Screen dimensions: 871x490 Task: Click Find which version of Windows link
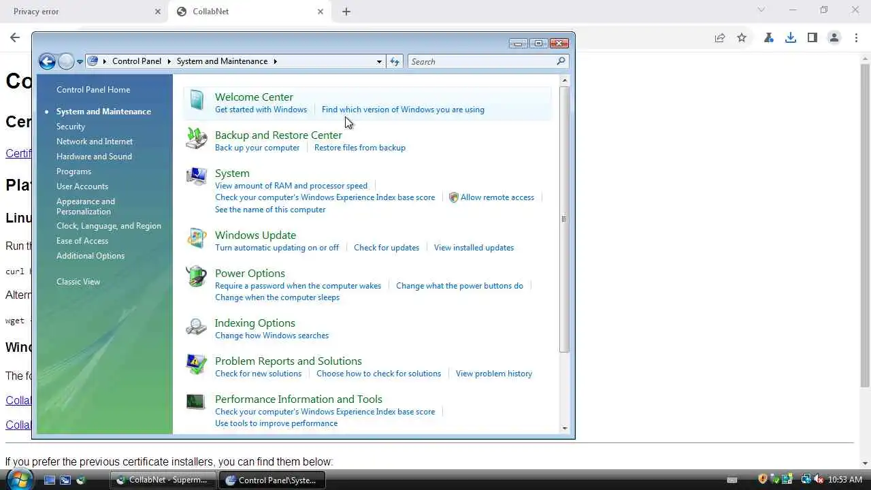click(x=403, y=110)
